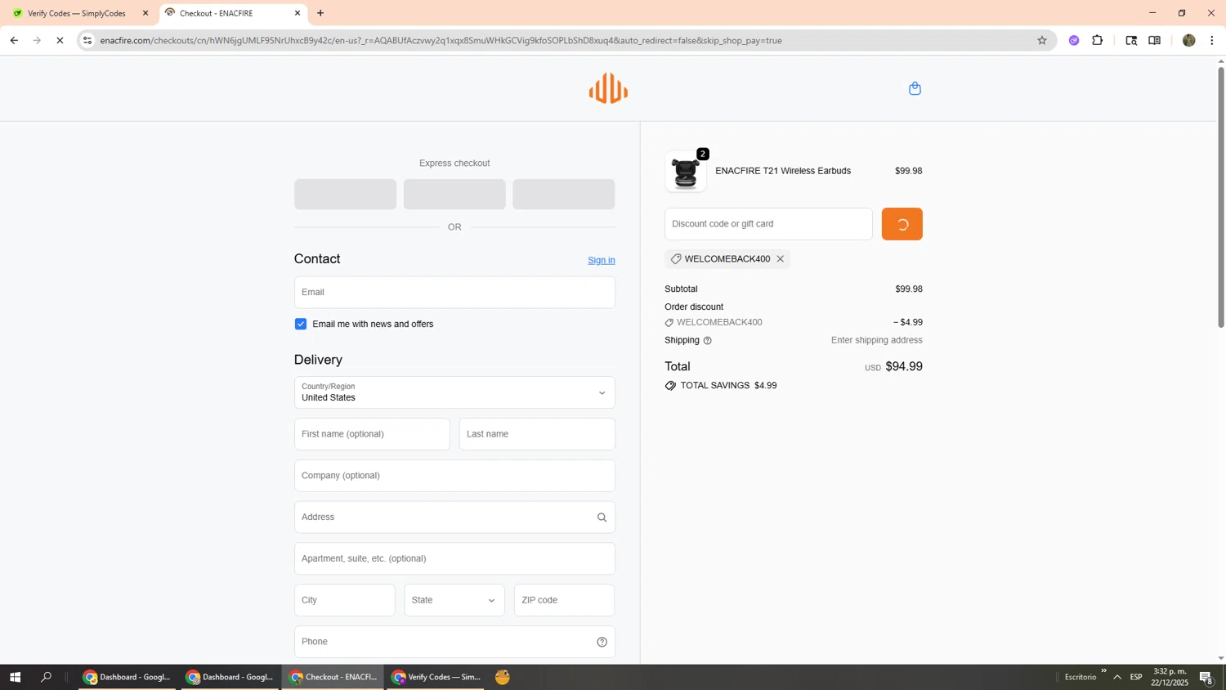
Task: Click the shipping help question icon
Action: 708,341
